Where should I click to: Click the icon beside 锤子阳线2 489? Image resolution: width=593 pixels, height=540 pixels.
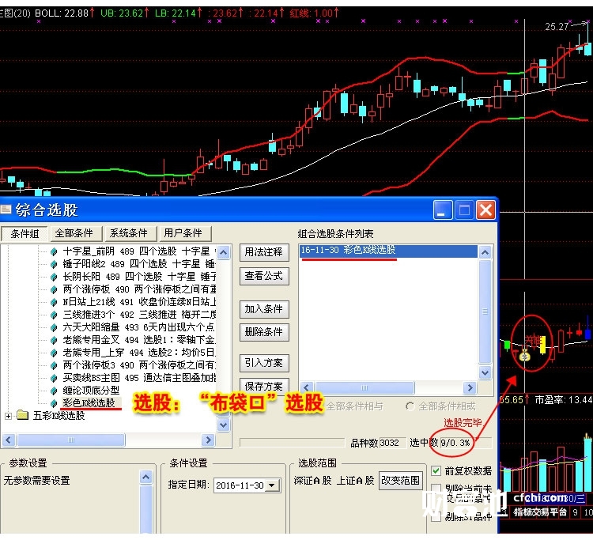pyautogui.click(x=54, y=264)
